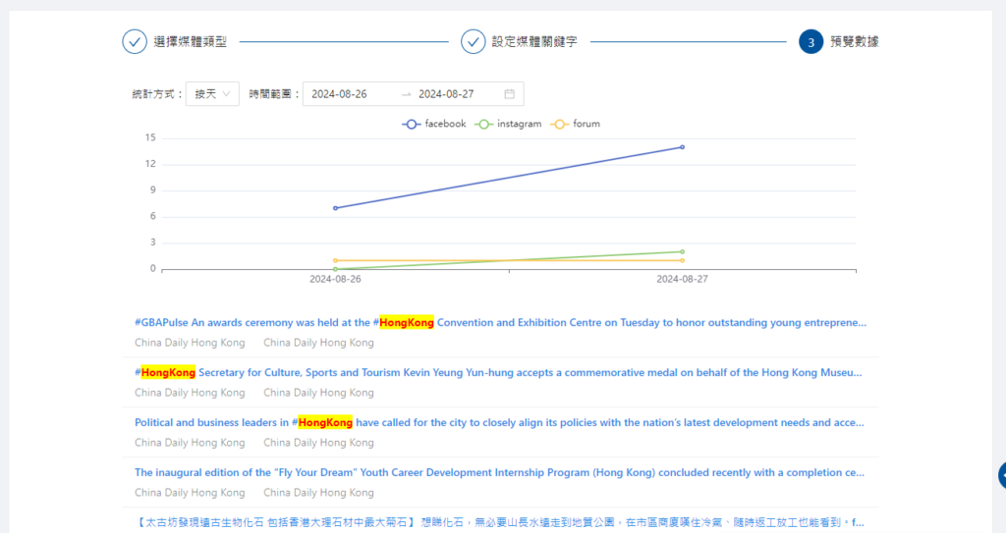Click the step 3 circle for 預覽數據
The width and height of the screenshot is (1006, 533).
pyautogui.click(x=810, y=41)
